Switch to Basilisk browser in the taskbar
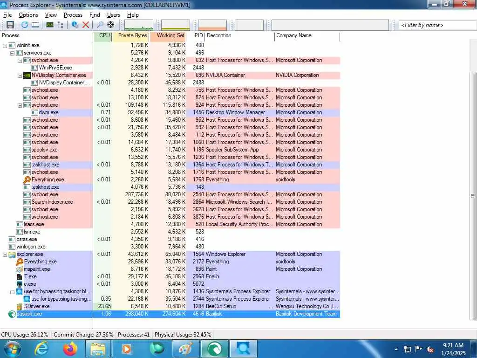477x358 pixels. pos(214,349)
